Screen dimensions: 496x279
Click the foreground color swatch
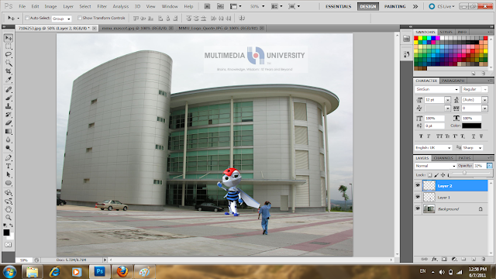(6, 232)
